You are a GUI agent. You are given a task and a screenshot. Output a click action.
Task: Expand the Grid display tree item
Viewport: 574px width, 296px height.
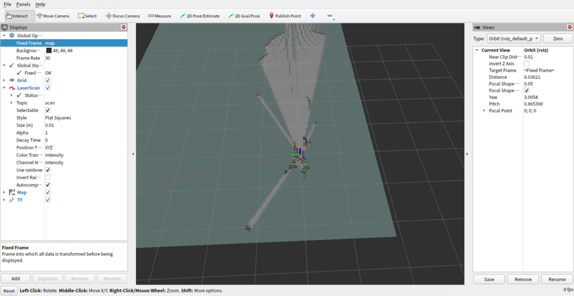click(4, 80)
